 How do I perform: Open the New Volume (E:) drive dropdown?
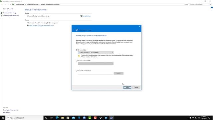tap(96, 53)
